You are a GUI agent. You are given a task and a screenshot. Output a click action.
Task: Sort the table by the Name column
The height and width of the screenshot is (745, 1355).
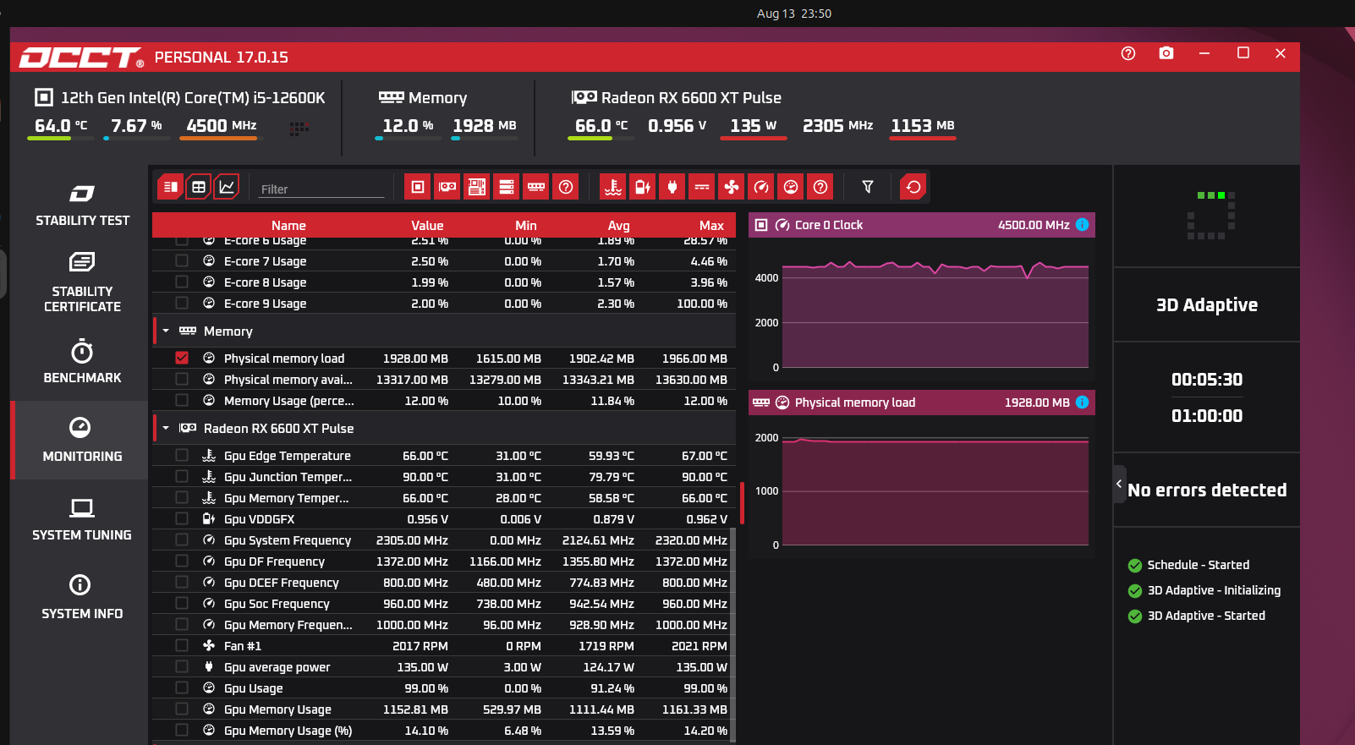(x=288, y=225)
